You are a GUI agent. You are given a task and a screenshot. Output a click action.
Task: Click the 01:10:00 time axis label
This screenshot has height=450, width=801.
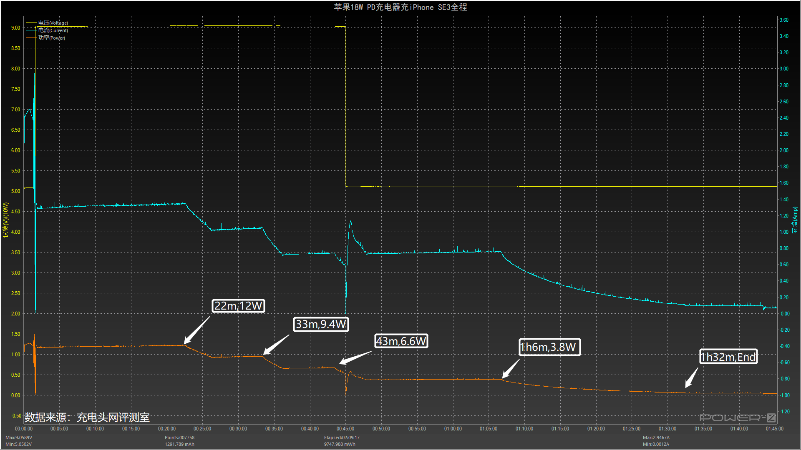(x=524, y=429)
